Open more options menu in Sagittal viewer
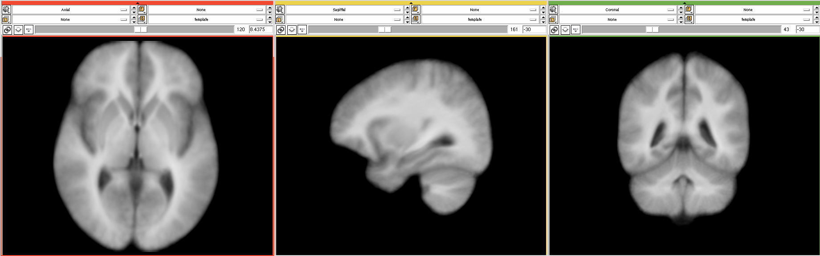The width and height of the screenshot is (820, 256). tap(302, 30)
